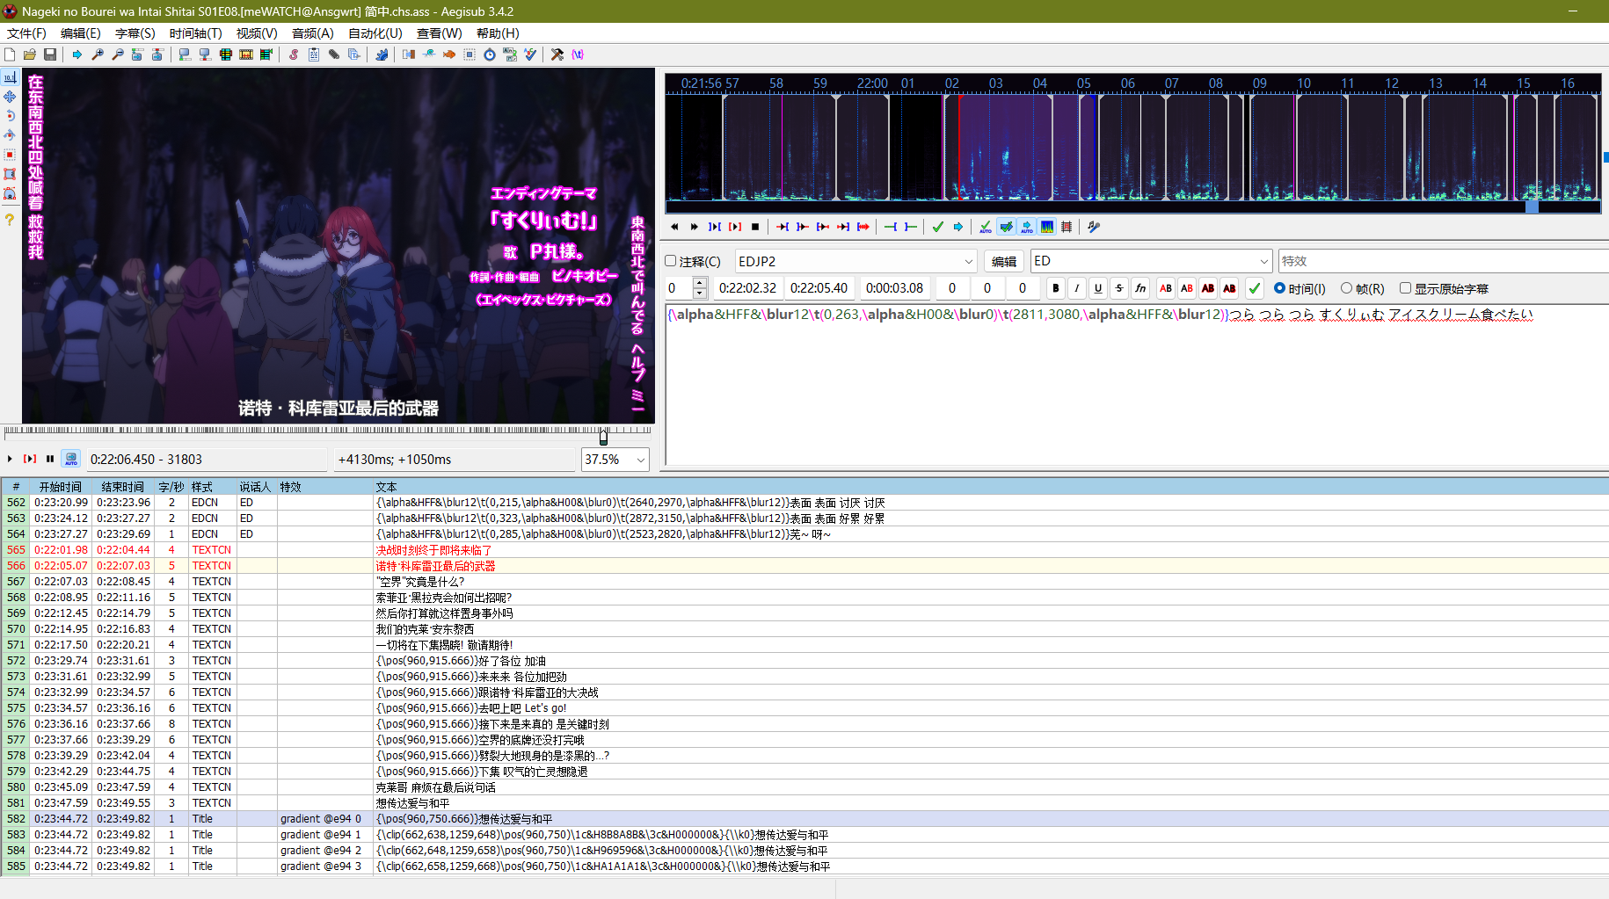Zoom in the video with the magnifier plus
This screenshot has width=1609, height=899.
(x=98, y=54)
